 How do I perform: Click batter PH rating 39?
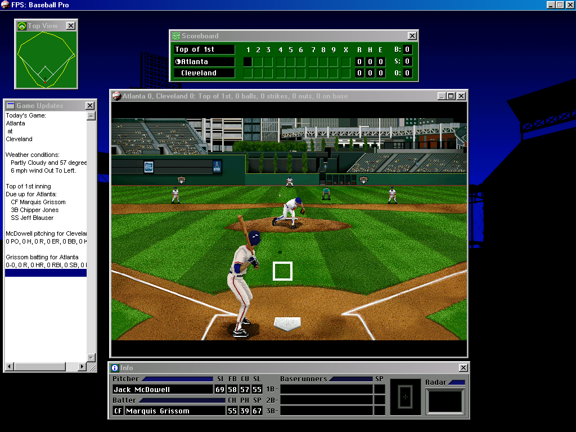(x=245, y=411)
